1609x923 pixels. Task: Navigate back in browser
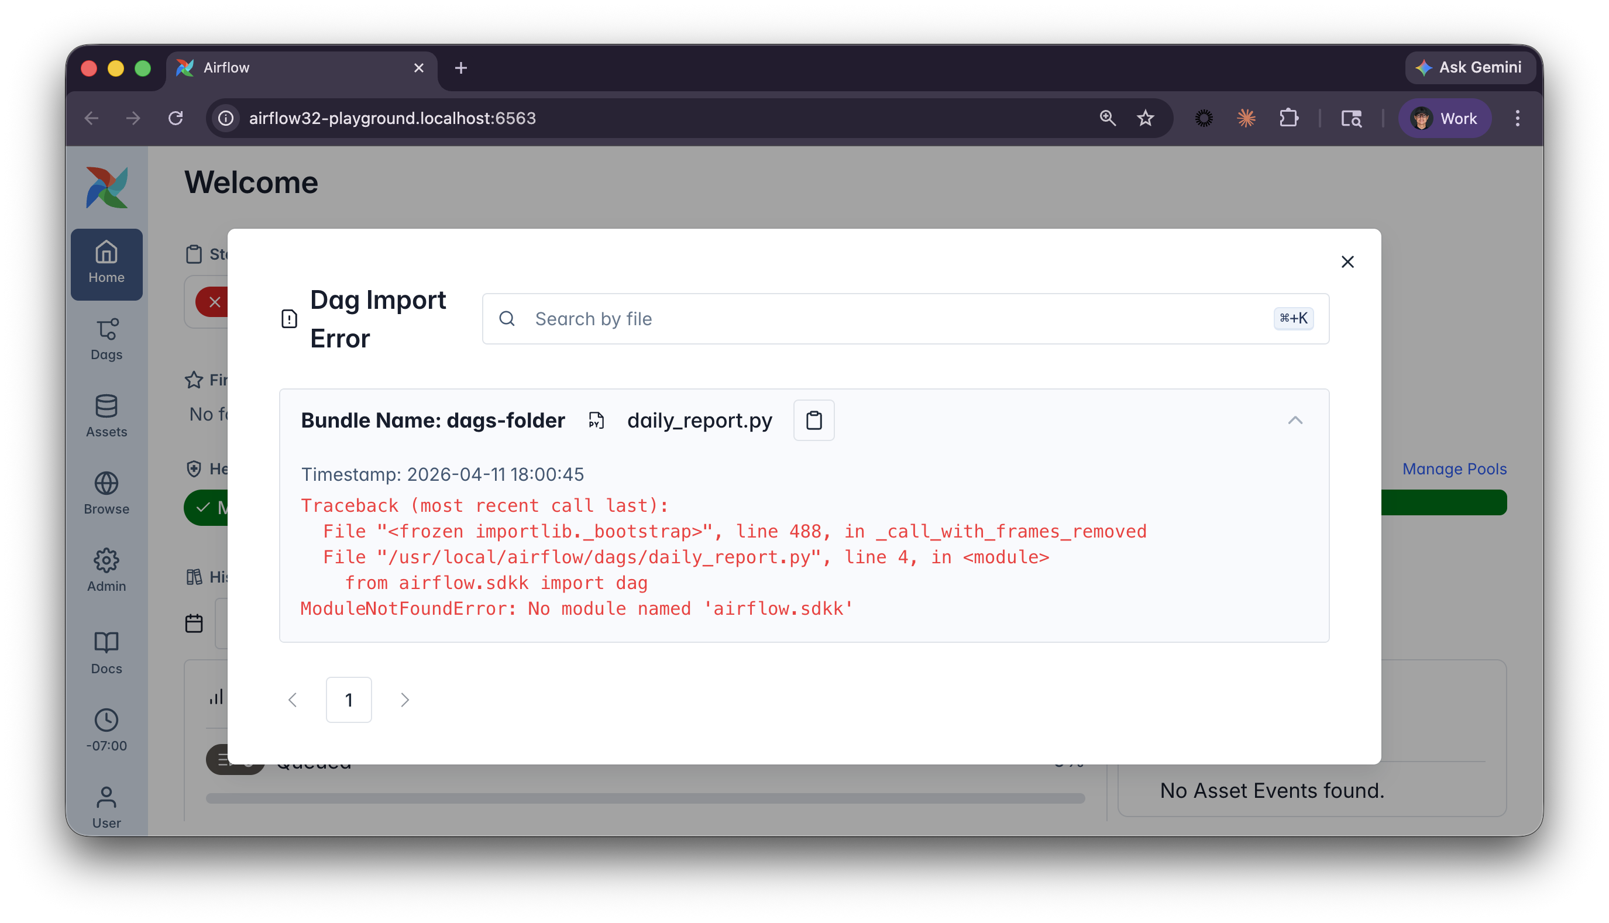[91, 119]
